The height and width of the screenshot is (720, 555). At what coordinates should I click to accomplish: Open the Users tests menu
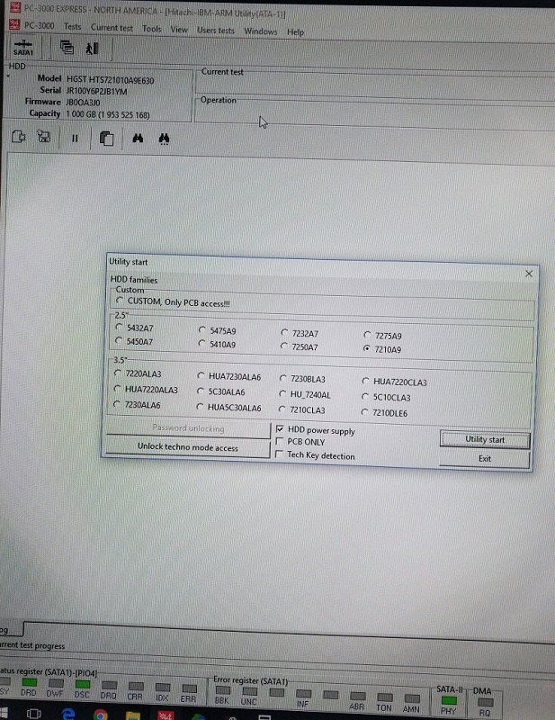(215, 31)
